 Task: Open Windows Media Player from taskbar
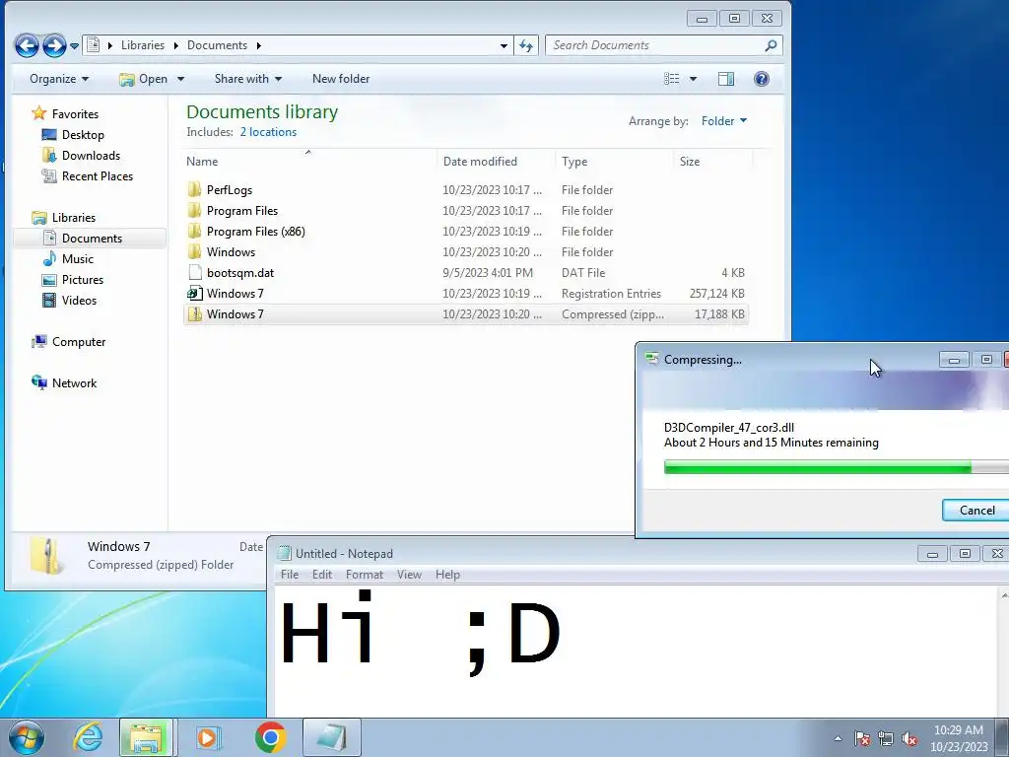click(208, 737)
